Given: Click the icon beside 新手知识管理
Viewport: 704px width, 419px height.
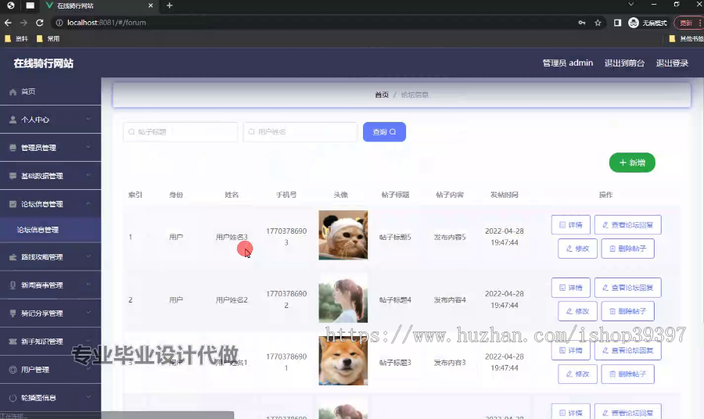Looking at the screenshot, I should point(13,342).
